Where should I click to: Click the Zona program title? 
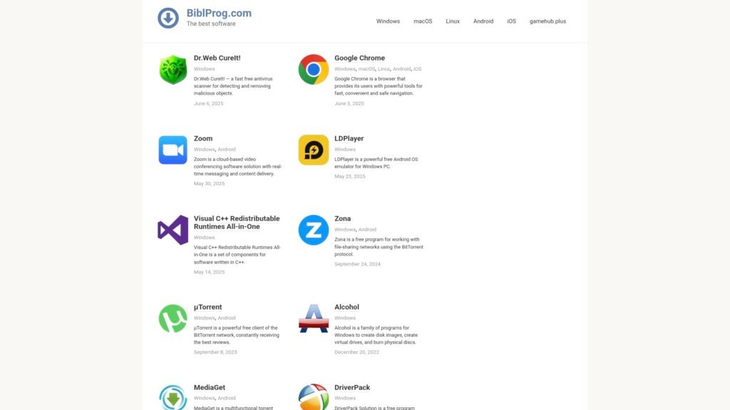pos(342,219)
